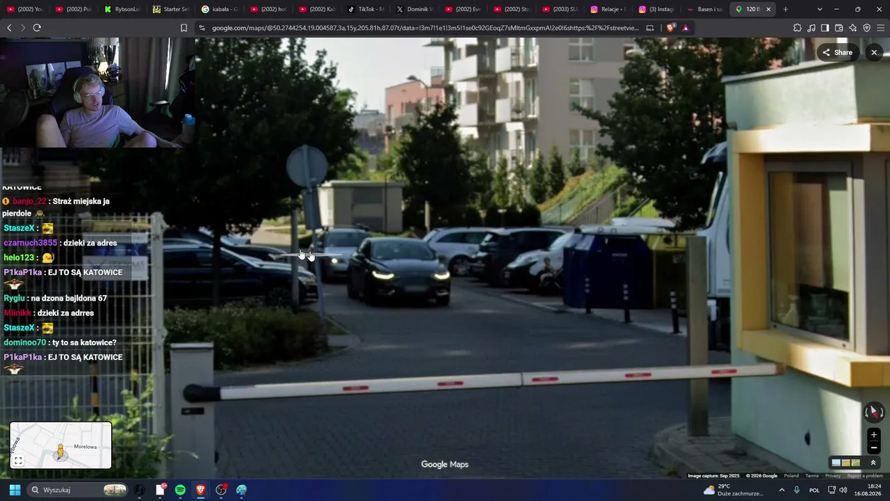
Task: Open the Terms link
Action: 812,476
